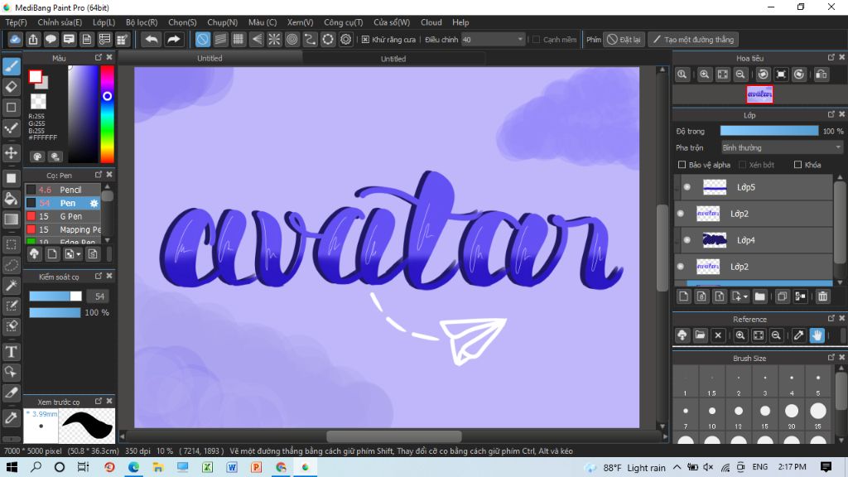Open Microsoft Word from taskbar
This screenshot has height=477, width=848.
click(x=232, y=467)
